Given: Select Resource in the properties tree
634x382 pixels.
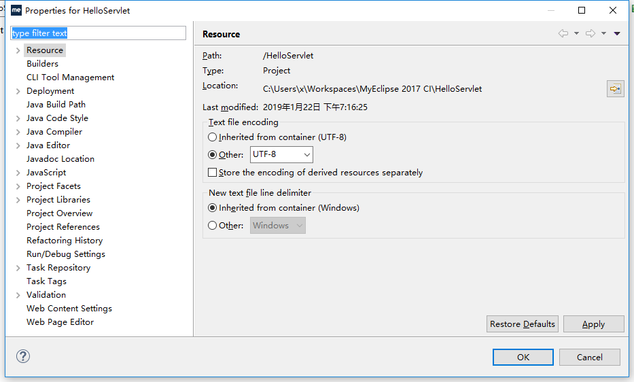Looking at the screenshot, I should [45, 50].
